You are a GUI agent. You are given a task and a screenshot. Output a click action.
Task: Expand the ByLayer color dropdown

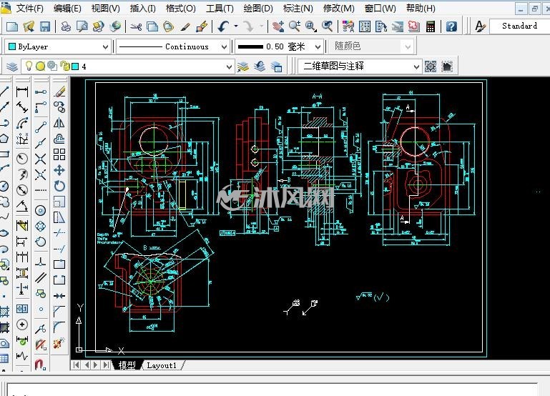point(58,46)
